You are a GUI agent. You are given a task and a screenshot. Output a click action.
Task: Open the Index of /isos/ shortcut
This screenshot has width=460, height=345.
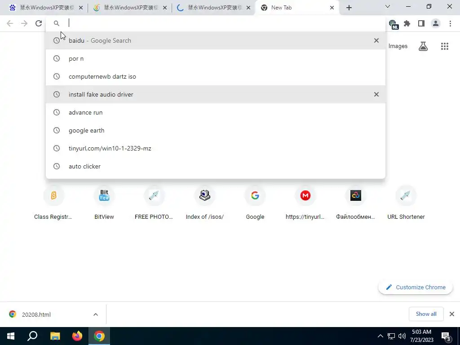205,203
